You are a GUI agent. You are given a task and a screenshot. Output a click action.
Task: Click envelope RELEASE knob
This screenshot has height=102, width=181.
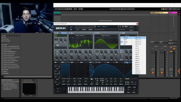click(86, 82)
